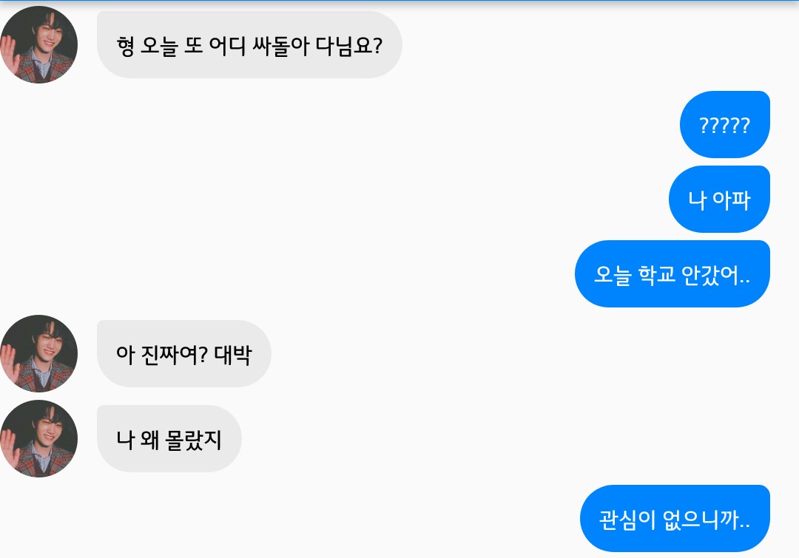Click the word '대박' in the reply

point(233,354)
